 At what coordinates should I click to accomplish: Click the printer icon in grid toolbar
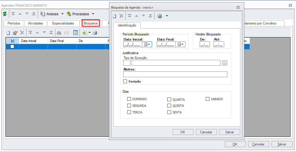[x=95, y=33]
